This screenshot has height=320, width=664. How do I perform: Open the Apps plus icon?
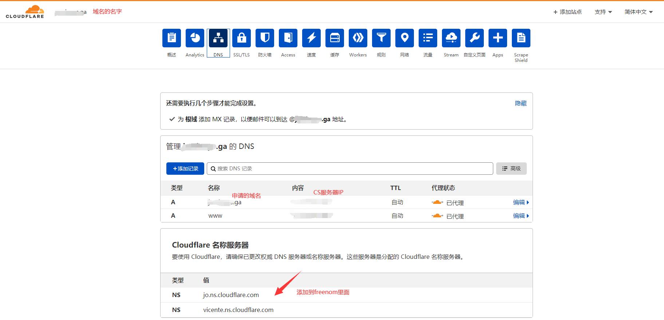[498, 38]
